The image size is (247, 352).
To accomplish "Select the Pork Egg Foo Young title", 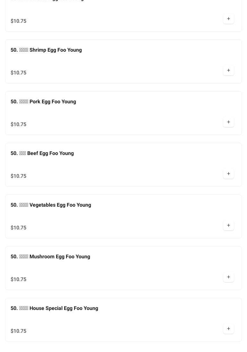I will 43,102.
